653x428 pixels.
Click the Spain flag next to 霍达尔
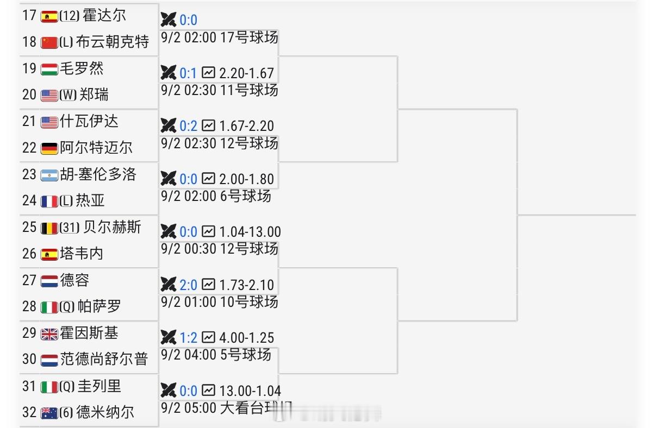49,16
